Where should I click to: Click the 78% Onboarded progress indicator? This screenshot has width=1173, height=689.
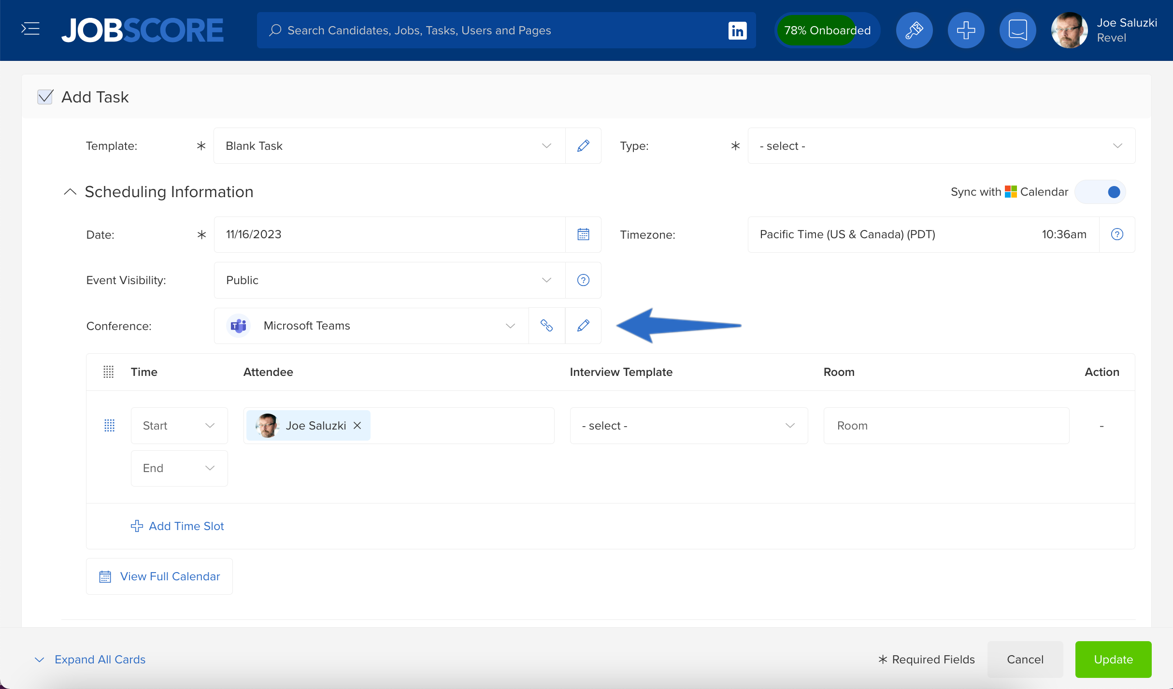pyautogui.click(x=827, y=30)
